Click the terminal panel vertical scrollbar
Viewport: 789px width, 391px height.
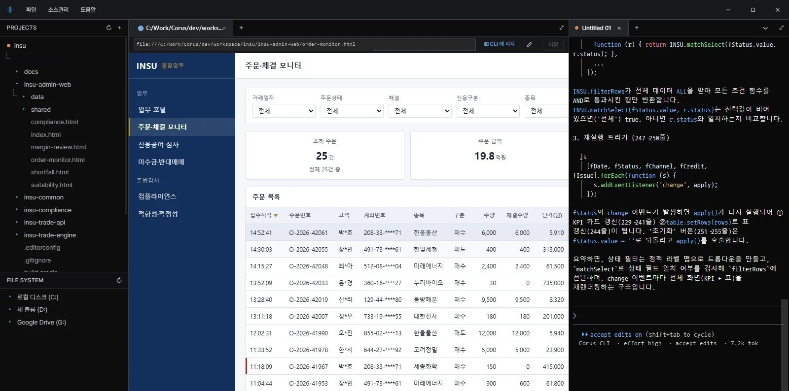(x=785, y=345)
